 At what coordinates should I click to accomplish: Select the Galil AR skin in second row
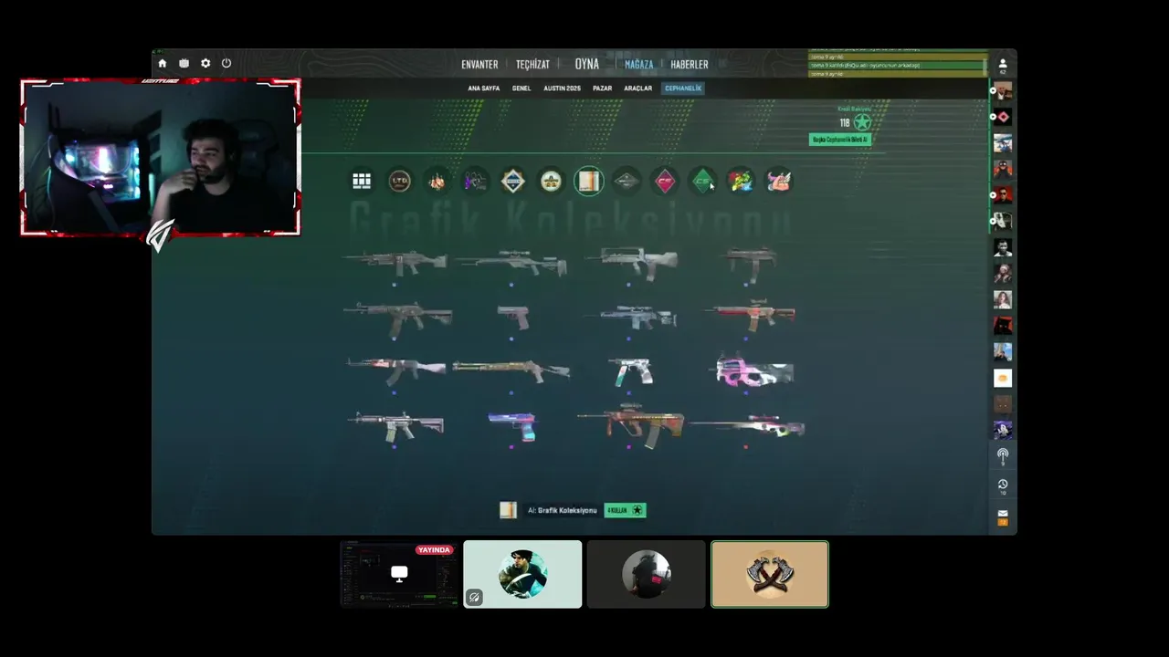397,318
